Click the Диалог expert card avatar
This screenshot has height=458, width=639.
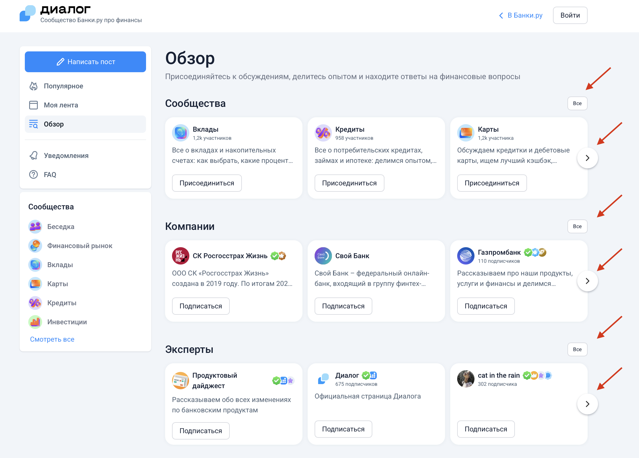tap(323, 379)
